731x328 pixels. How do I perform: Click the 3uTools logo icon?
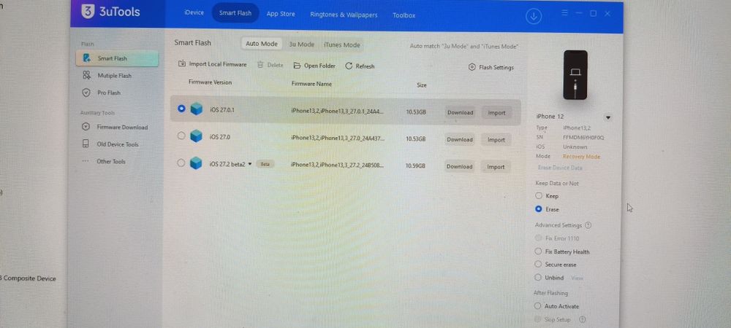click(x=88, y=12)
